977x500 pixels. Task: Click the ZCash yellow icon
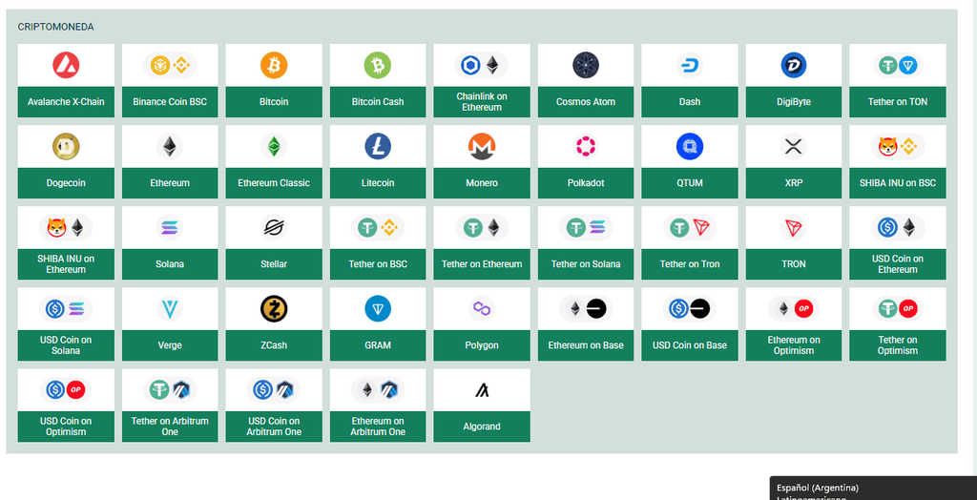click(x=274, y=308)
